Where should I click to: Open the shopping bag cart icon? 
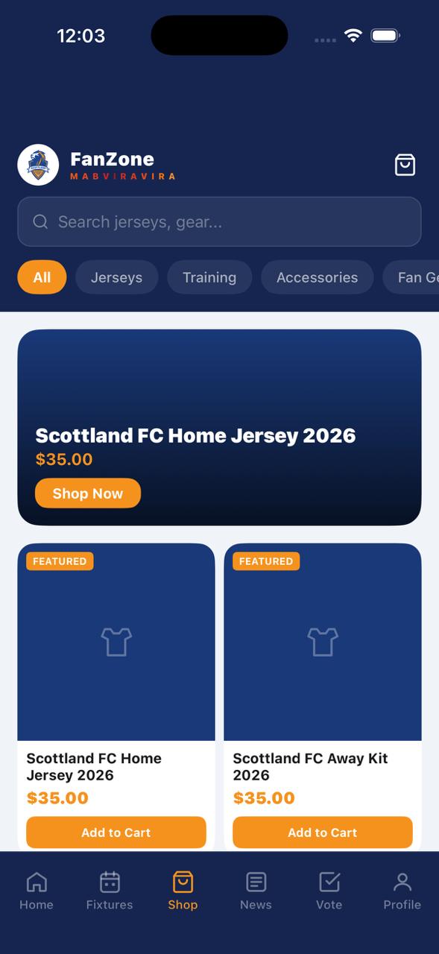(405, 165)
